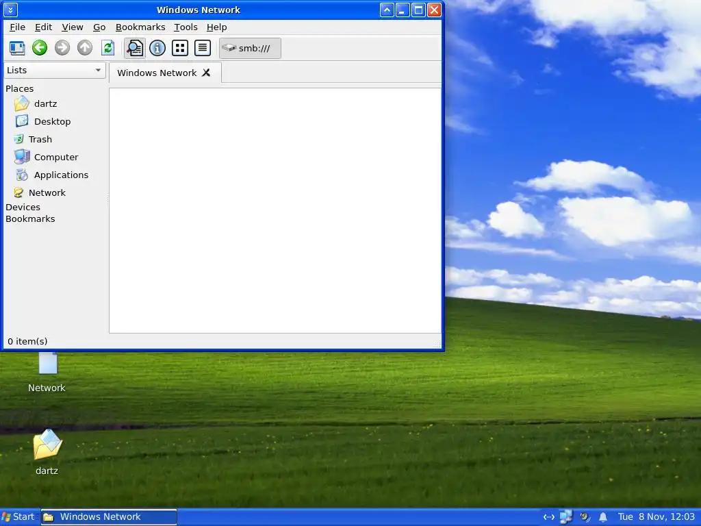Image resolution: width=701 pixels, height=526 pixels.
Task: Click the empty file listing area
Action: [x=275, y=210]
